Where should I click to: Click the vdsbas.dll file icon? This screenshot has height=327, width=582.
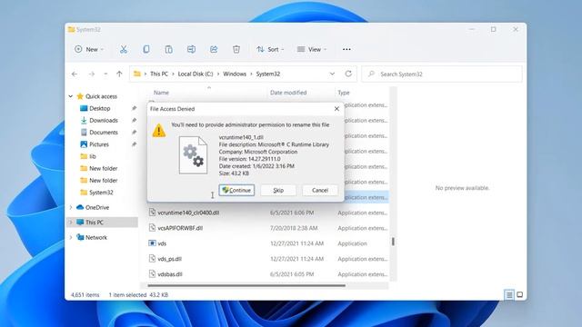pyautogui.click(x=152, y=274)
